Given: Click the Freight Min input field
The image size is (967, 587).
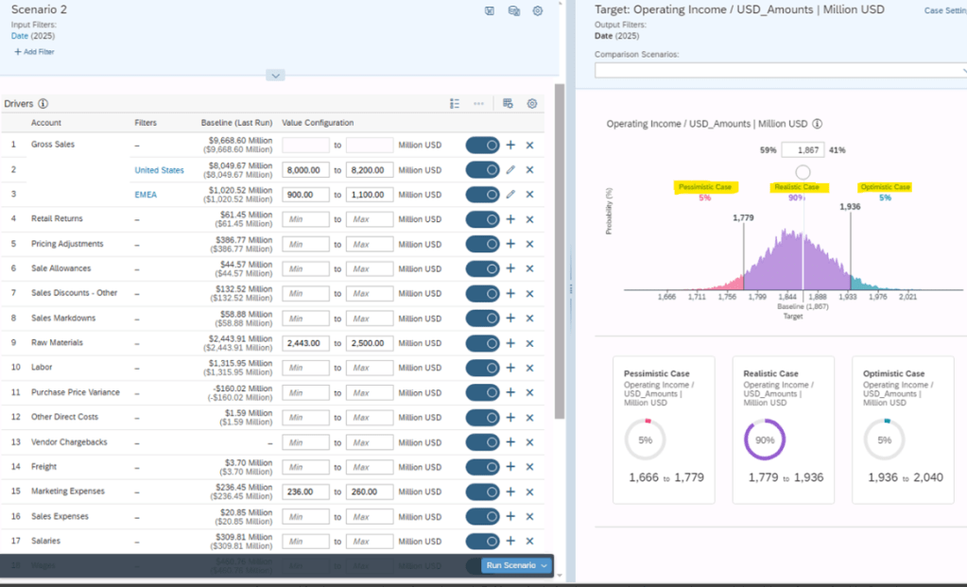Looking at the screenshot, I should (x=307, y=467).
